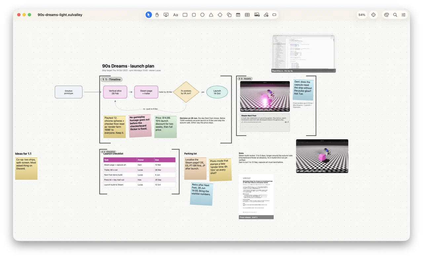The width and height of the screenshot is (423, 258).
Task: Select the '3 · Assets' frame label
Action: pyautogui.click(x=245, y=79)
